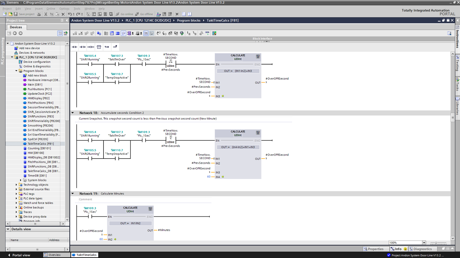Collapse the Program blocks folder
Screen dimensions: 460x258
16,71
